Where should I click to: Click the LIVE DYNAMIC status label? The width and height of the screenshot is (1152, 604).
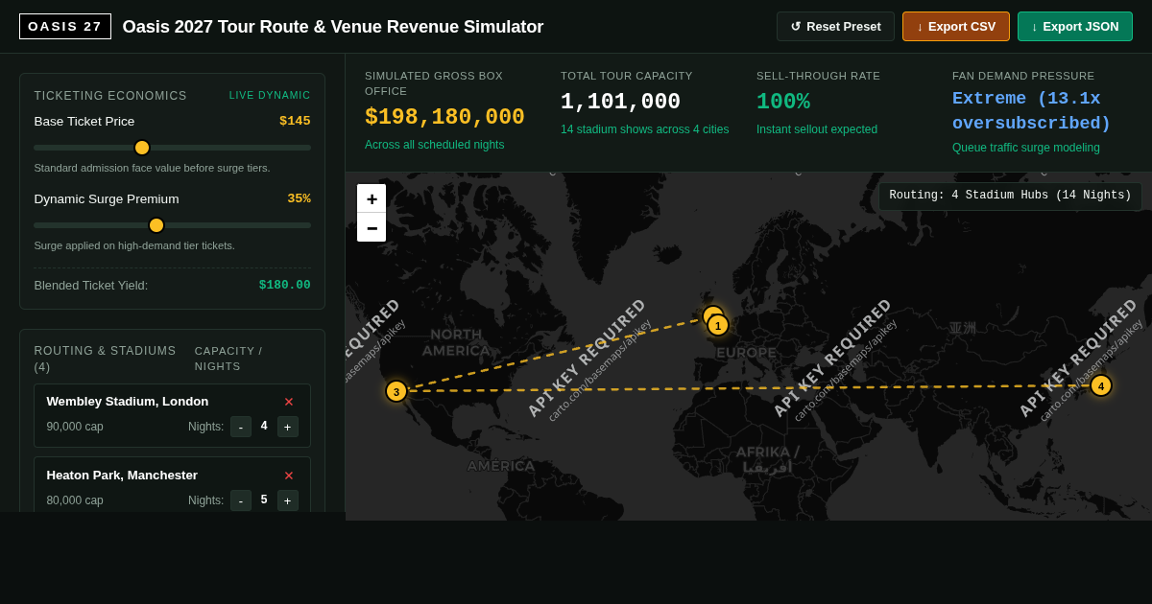tap(270, 96)
